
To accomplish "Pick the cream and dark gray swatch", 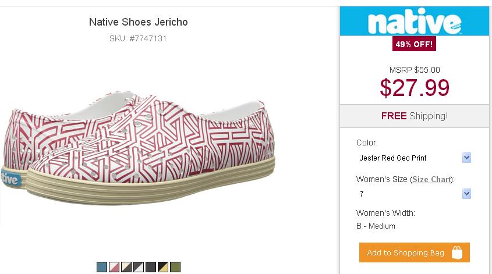I will pos(126,267).
